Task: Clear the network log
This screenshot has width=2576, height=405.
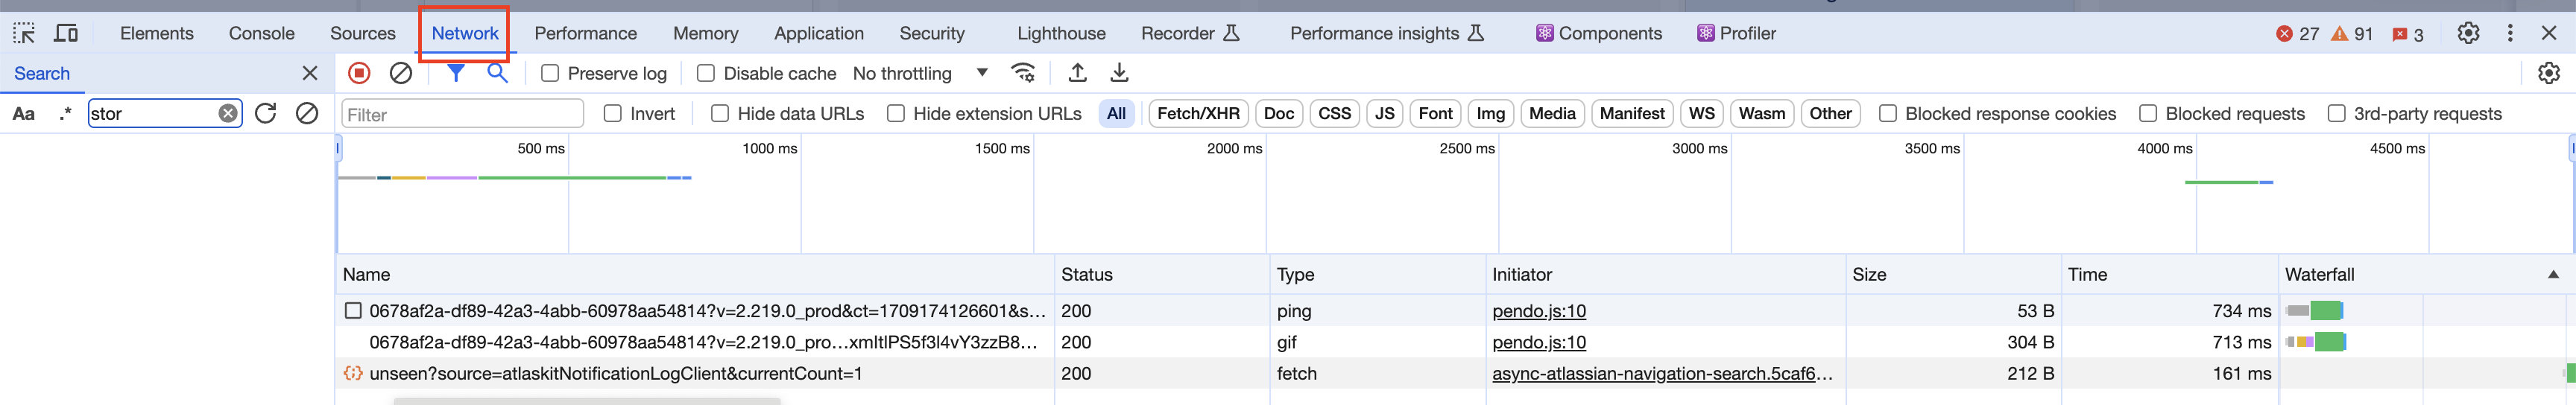Action: 401,73
